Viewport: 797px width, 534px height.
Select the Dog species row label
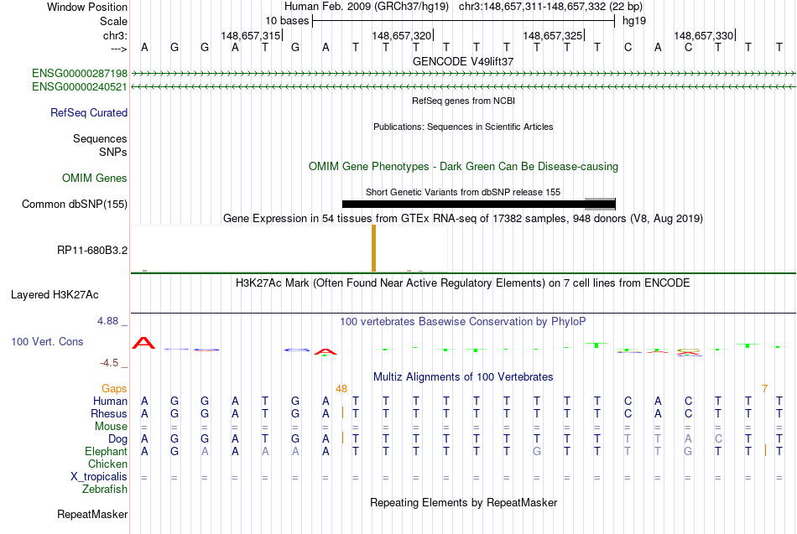[117, 438]
